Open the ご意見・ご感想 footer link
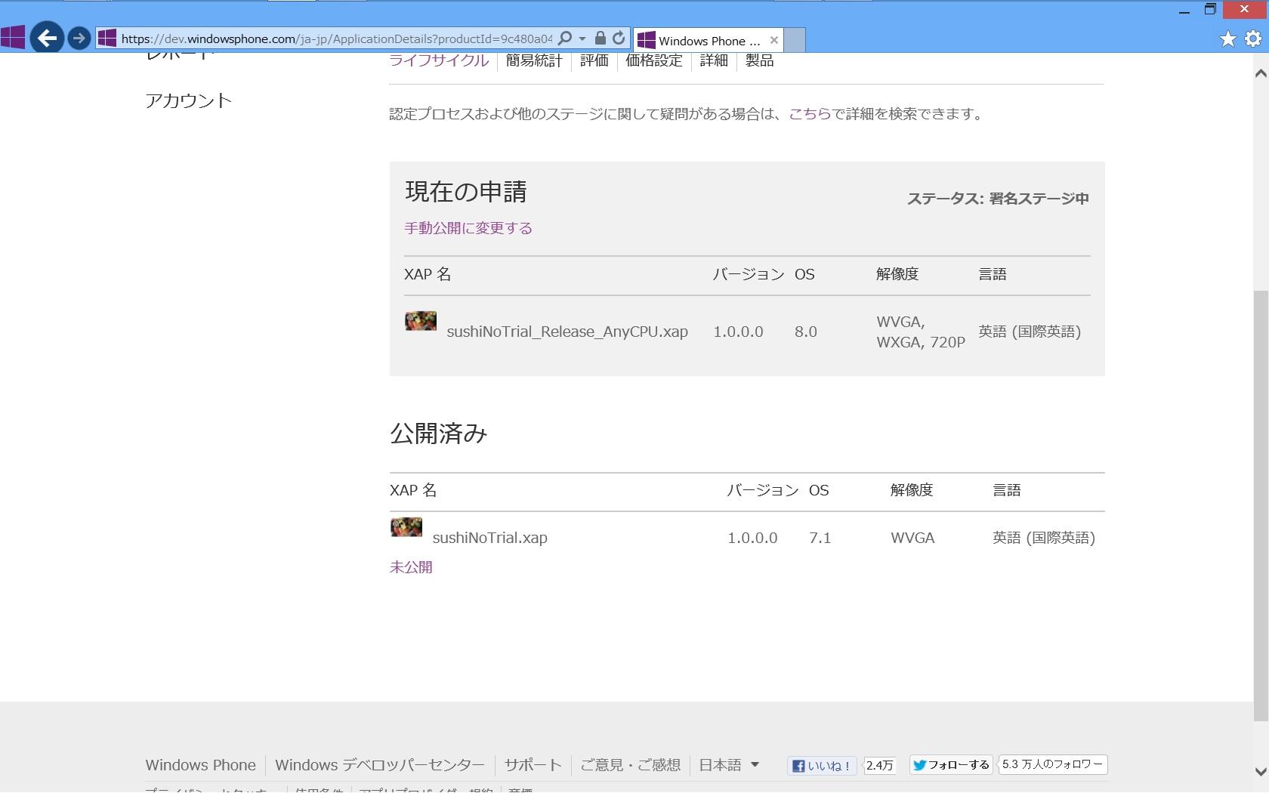1269x793 pixels. 630,765
